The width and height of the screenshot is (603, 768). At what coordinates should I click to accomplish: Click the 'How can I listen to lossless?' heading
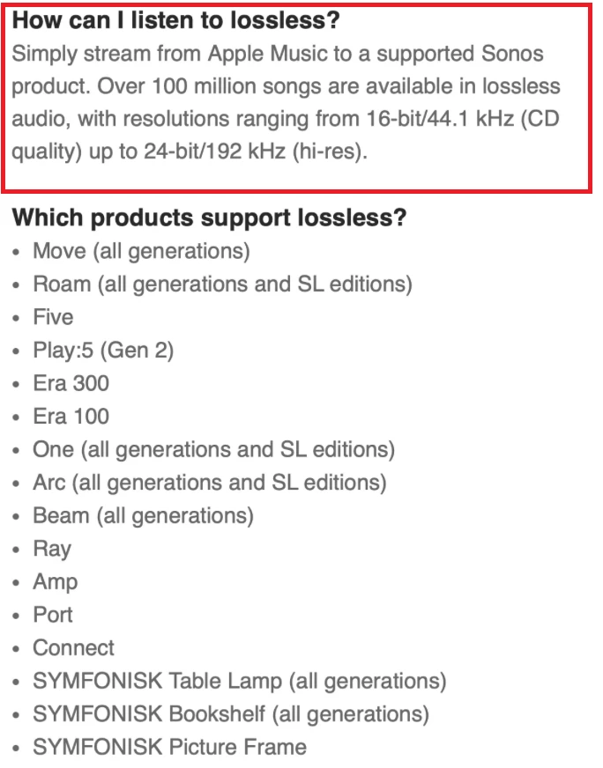pos(175,20)
